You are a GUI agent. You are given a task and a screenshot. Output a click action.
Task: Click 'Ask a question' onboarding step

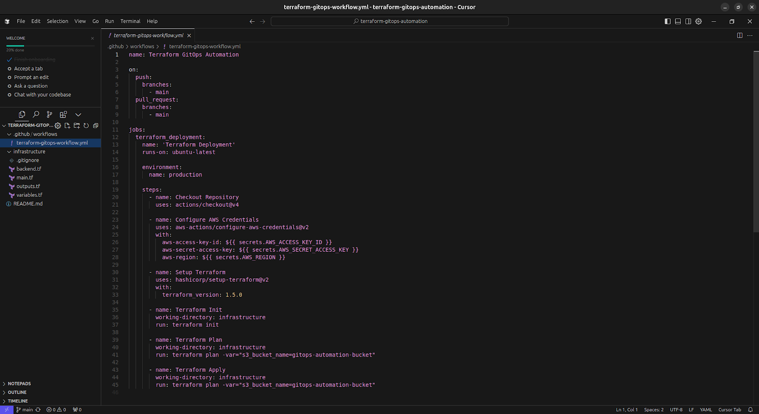30,86
